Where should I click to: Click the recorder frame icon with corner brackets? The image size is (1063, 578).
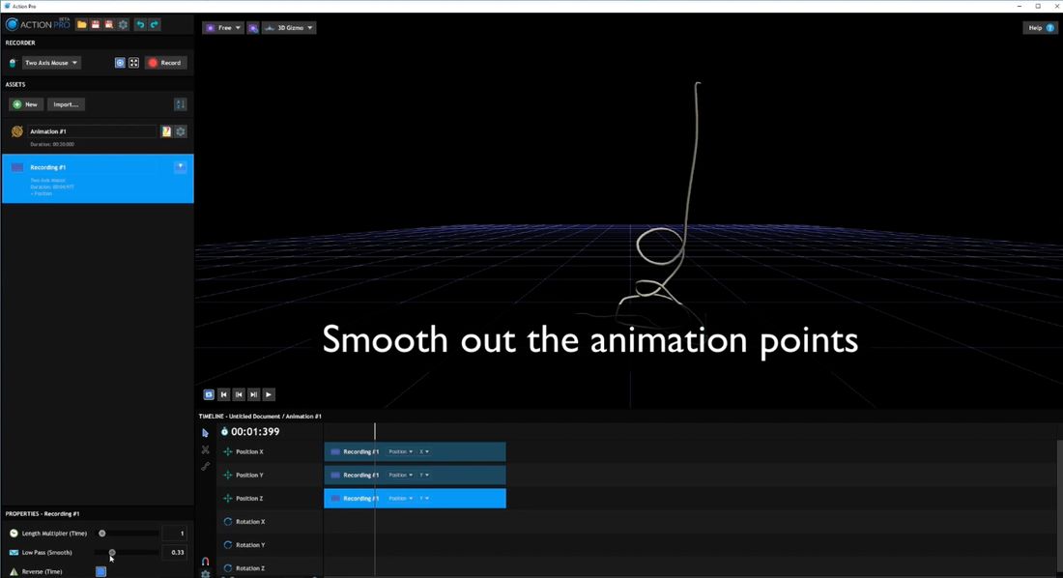pyautogui.click(x=133, y=63)
